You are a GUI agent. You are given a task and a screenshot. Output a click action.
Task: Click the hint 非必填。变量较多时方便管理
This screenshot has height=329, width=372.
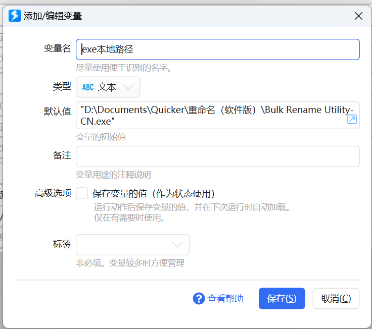(130, 263)
